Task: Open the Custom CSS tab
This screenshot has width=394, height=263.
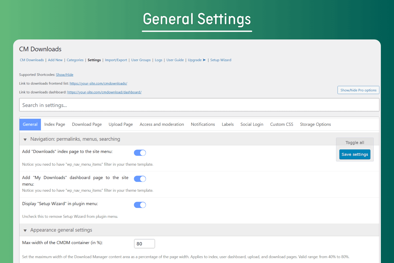Action: point(282,124)
